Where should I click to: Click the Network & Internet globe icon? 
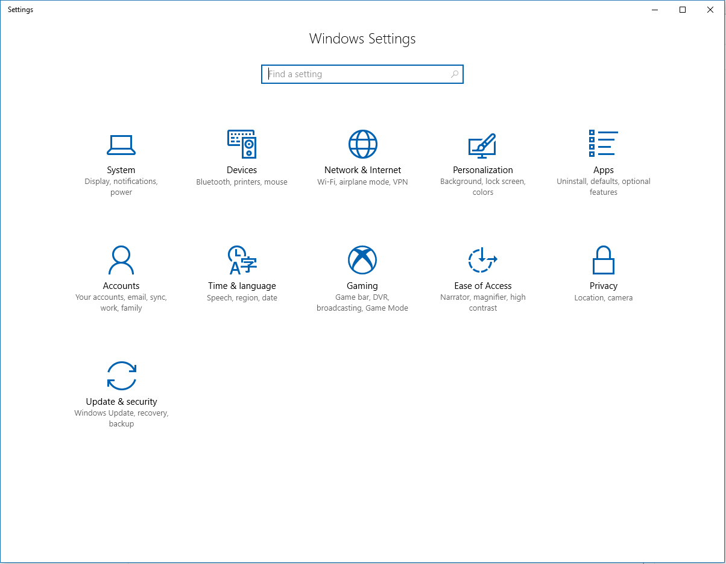pos(362,144)
